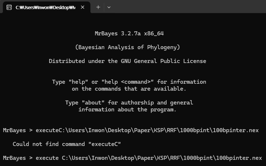Click the '(Bayesian Analysis of Phylogeny)' line
Screen dimensions: 266x166
(127, 47)
